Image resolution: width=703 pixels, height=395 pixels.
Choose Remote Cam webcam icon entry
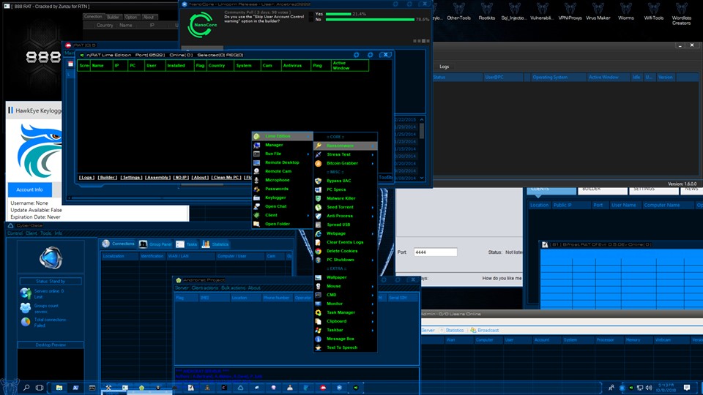(256, 171)
